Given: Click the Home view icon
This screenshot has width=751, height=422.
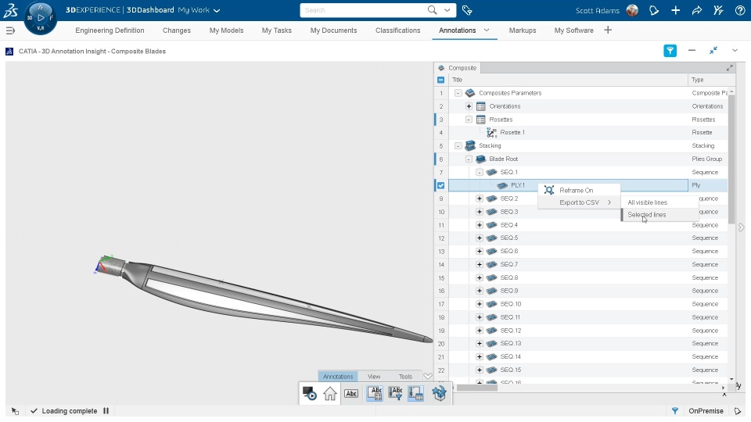Looking at the screenshot, I should tap(330, 394).
